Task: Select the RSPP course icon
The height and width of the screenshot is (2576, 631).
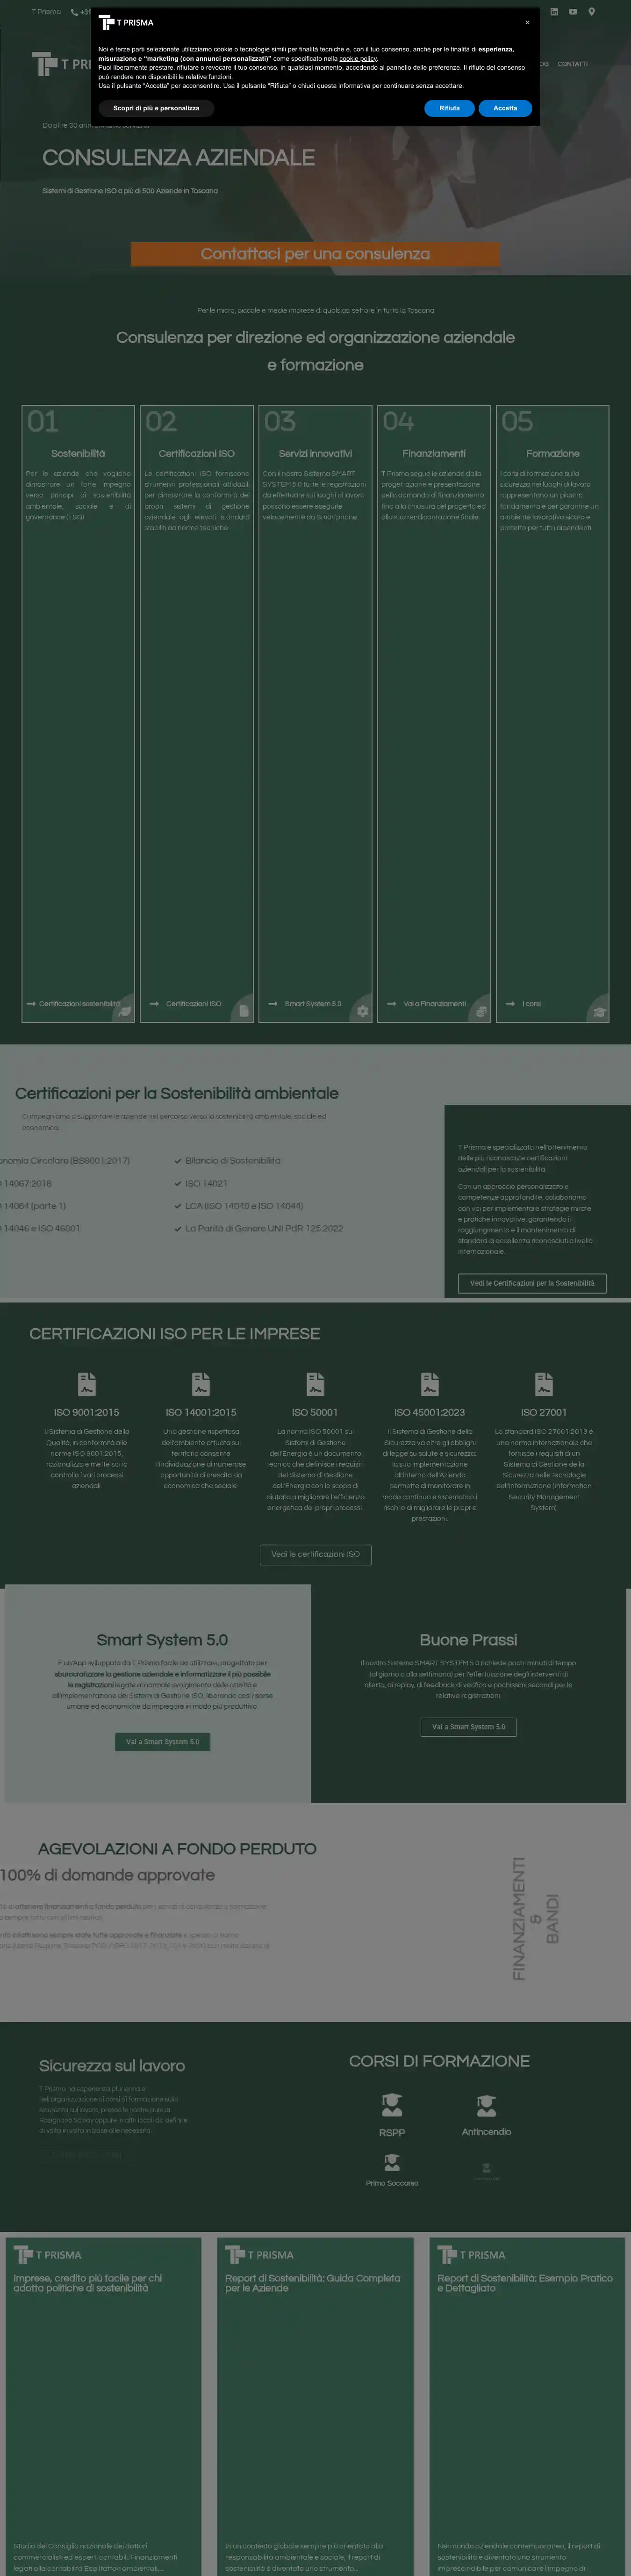Action: (x=392, y=2105)
